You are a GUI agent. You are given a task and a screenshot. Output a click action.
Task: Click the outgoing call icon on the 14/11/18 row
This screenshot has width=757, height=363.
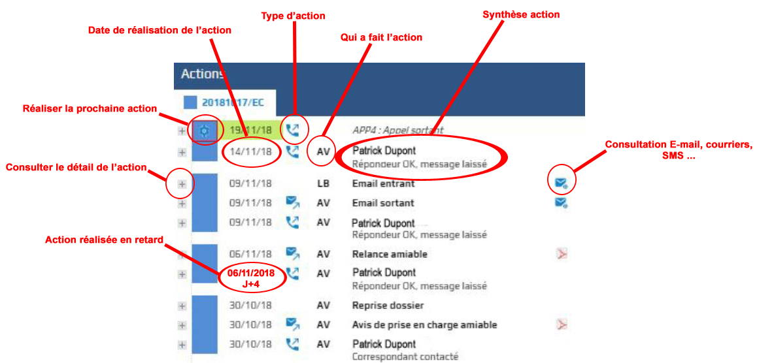293,151
